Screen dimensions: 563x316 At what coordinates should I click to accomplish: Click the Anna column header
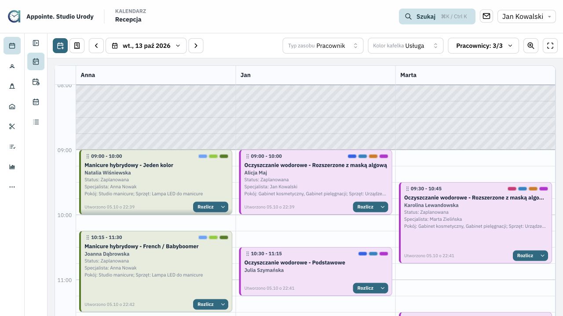pos(156,75)
